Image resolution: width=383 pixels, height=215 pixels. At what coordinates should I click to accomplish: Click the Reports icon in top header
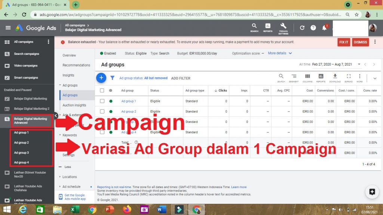pos(268,28)
